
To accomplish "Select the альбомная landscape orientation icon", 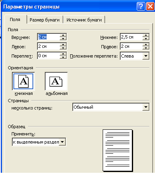I will click(x=56, y=81).
